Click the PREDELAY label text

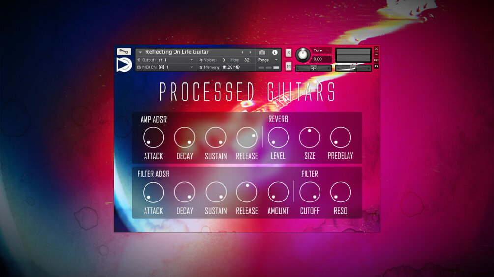[x=341, y=156]
